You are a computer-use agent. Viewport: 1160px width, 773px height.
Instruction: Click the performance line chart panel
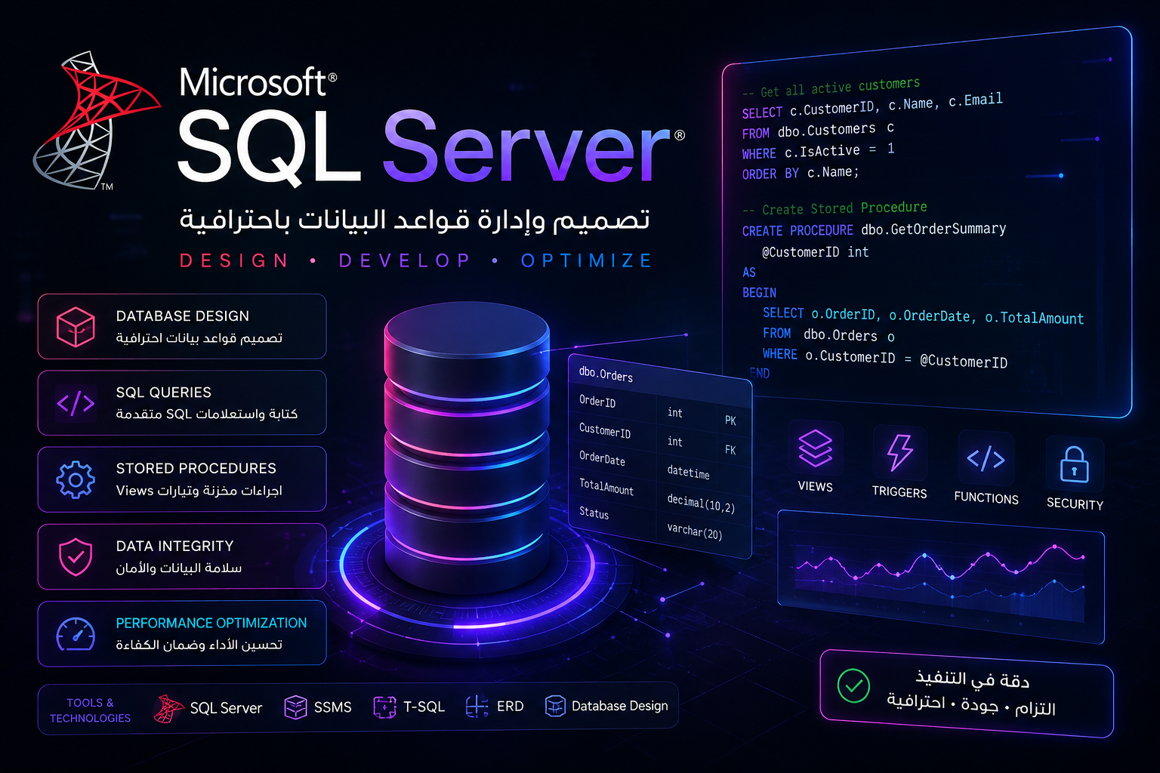click(x=941, y=577)
